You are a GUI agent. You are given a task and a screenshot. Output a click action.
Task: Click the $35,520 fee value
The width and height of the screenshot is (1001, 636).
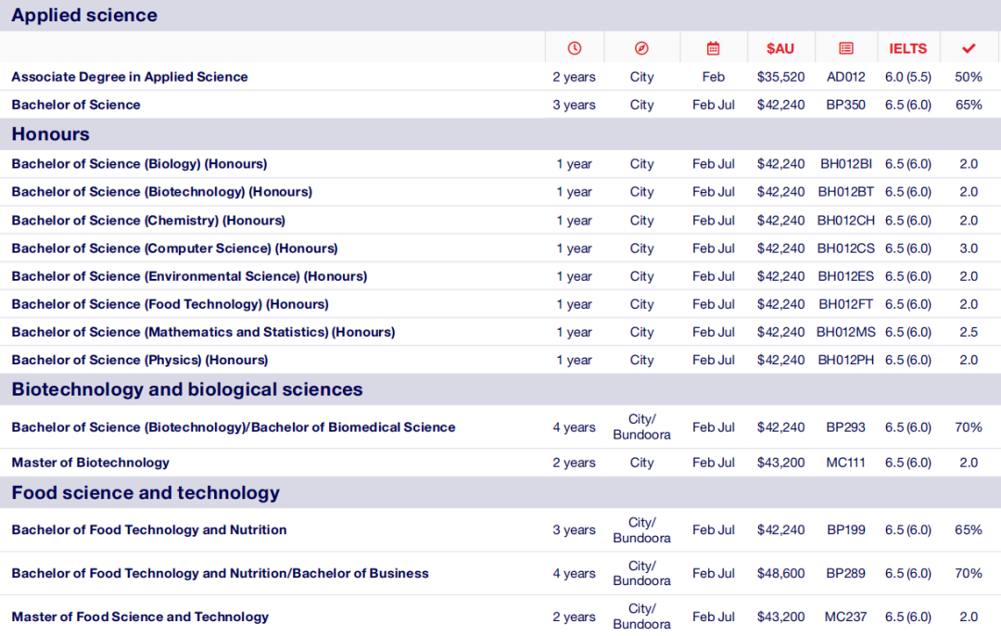(x=780, y=77)
